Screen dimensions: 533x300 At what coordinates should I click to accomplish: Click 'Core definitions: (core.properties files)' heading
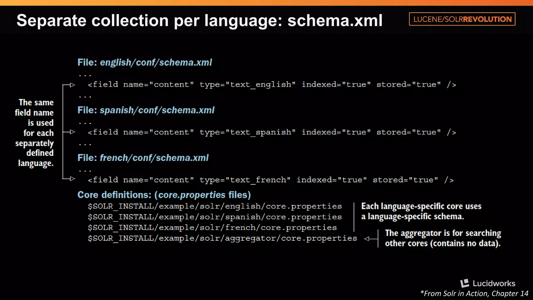point(164,195)
